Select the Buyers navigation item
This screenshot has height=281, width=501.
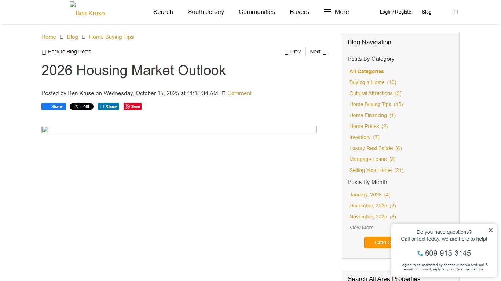(299, 12)
